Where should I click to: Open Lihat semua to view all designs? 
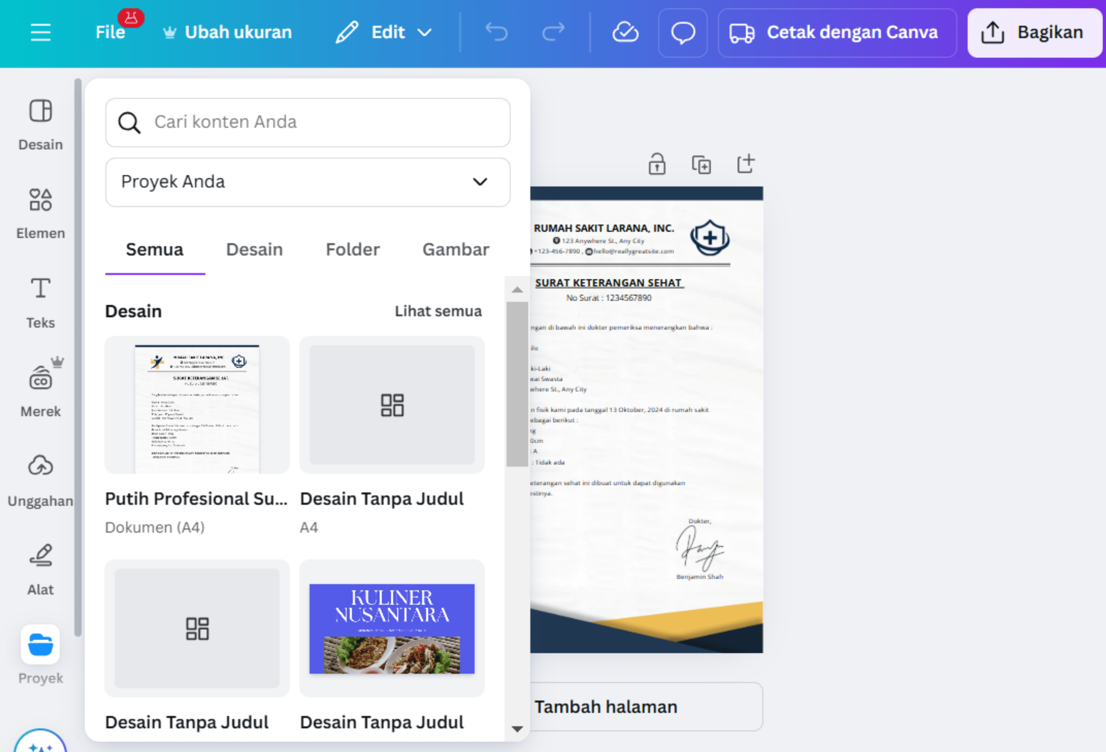pyautogui.click(x=438, y=311)
